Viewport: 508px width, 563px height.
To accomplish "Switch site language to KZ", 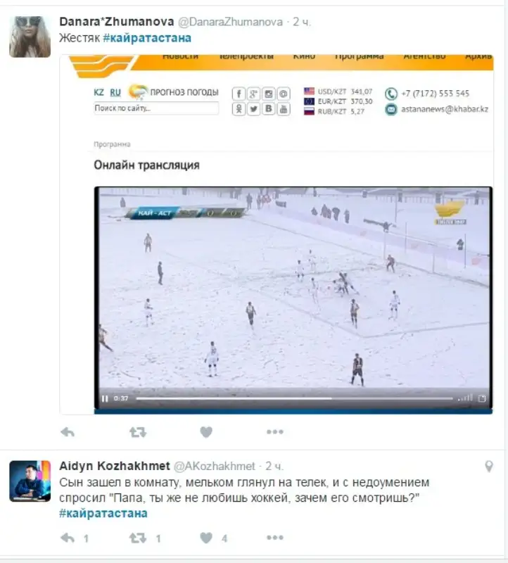I will coord(99,92).
